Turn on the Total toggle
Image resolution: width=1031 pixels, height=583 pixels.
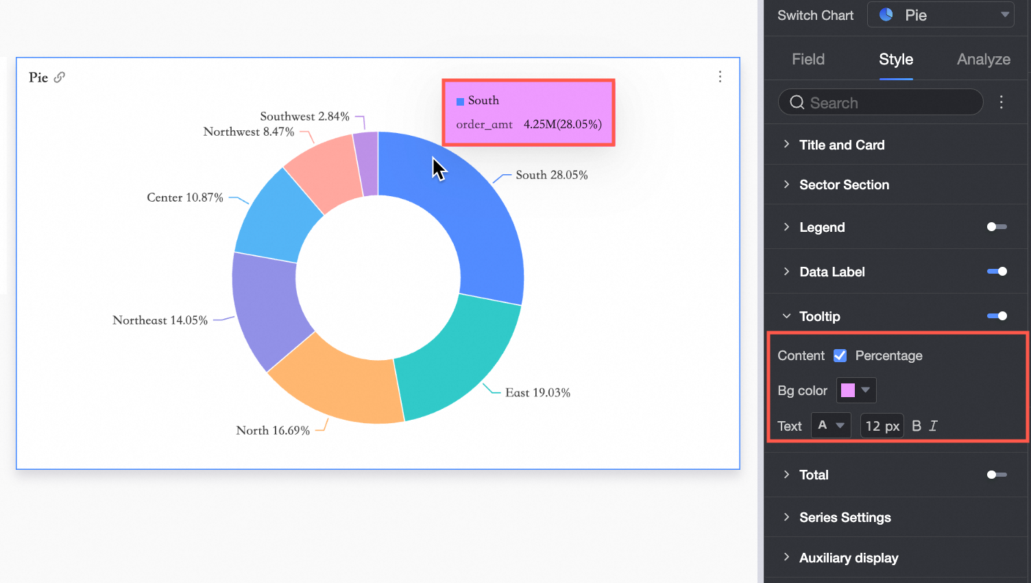[997, 475]
